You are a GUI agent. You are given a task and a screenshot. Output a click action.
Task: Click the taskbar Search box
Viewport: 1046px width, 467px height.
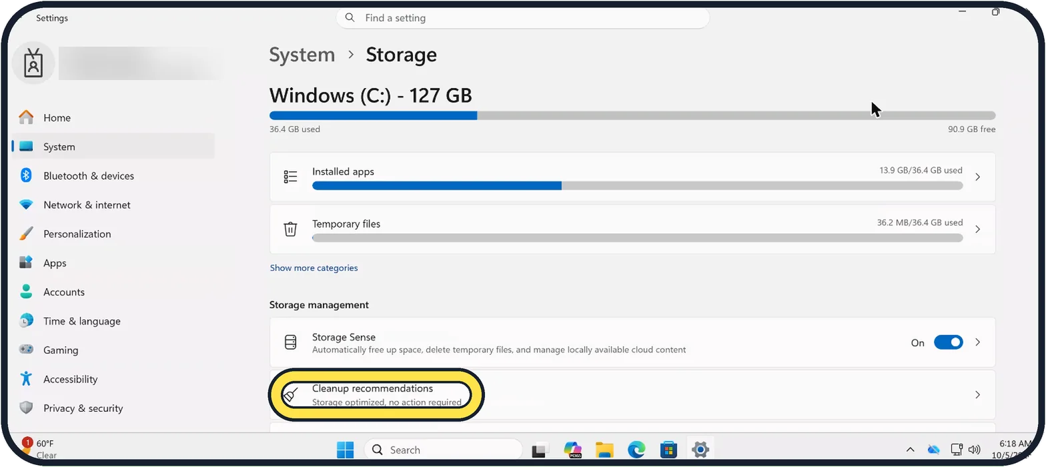pyautogui.click(x=443, y=450)
